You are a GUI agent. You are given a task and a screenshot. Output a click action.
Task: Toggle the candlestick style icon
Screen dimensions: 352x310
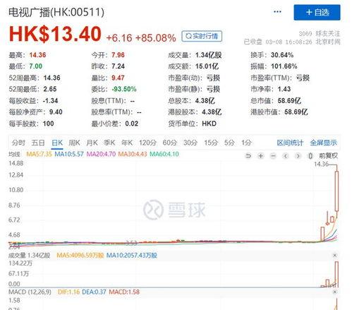(x=310, y=156)
